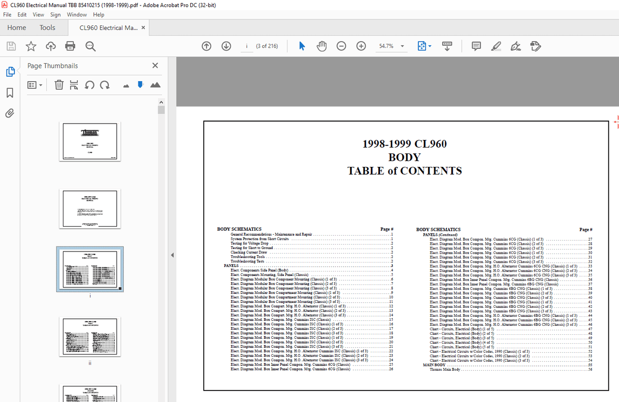619x402 pixels.
Task: Open the Find search tool
Action: pos(89,46)
